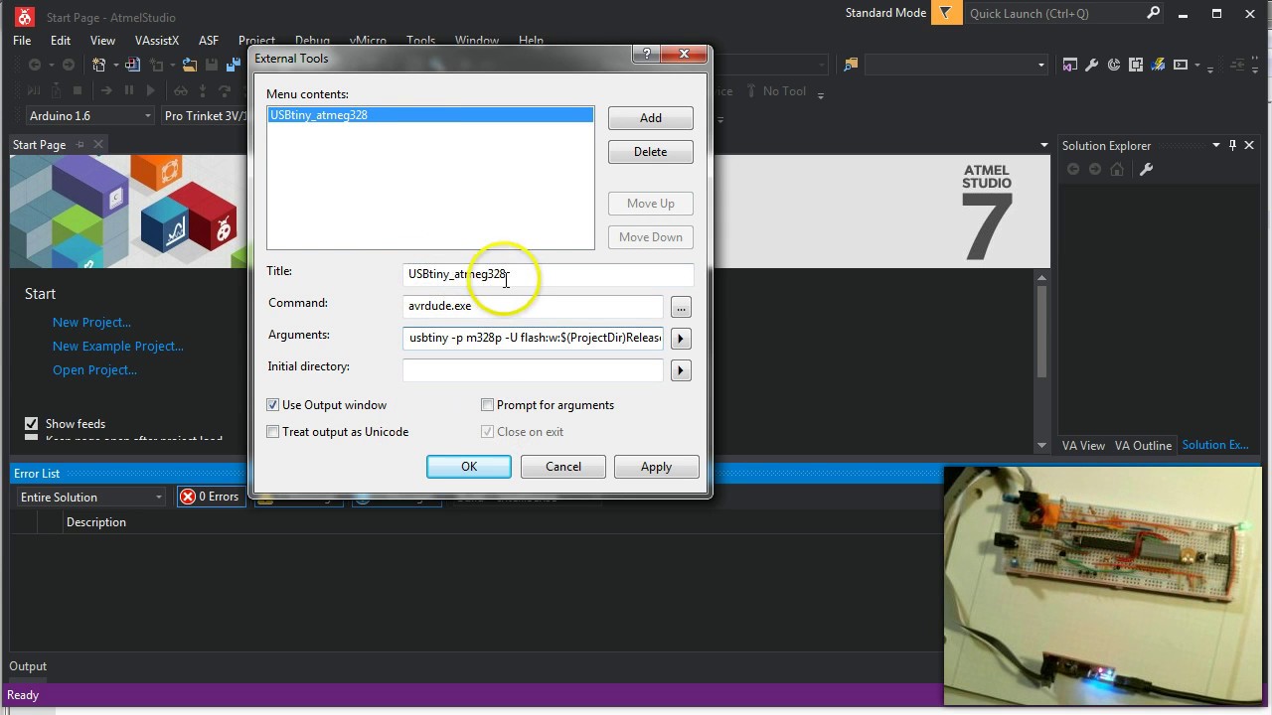The image size is (1272, 715).
Task: Enable the Treat output as Unicode checkbox
Action: (272, 432)
